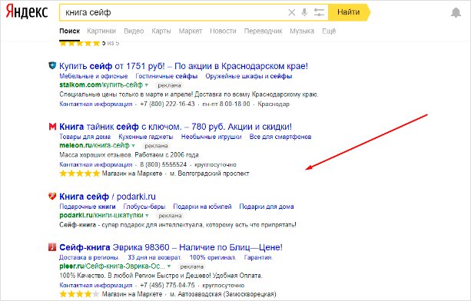Click the stalkom shield favicon
Image resolution: width=471 pixels, height=301 pixels.
pos(52,65)
